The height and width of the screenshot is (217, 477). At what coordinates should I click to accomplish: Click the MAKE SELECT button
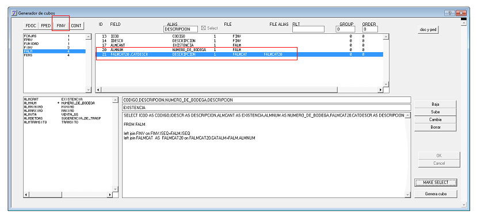pos(436,183)
